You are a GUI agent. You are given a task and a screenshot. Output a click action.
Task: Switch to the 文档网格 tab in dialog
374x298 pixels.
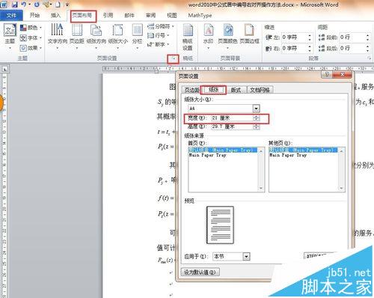click(x=260, y=90)
